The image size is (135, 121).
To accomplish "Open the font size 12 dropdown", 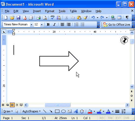I will [42, 25].
